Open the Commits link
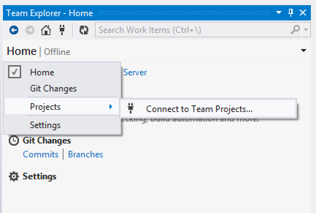The image size is (316, 213). coord(41,154)
